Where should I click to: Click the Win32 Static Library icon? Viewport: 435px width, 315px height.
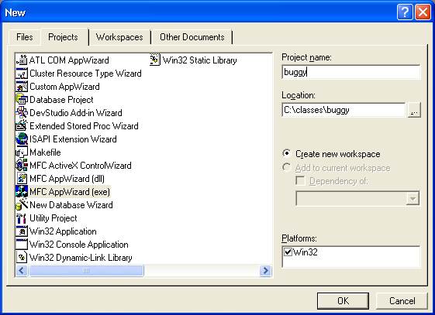tap(155, 60)
